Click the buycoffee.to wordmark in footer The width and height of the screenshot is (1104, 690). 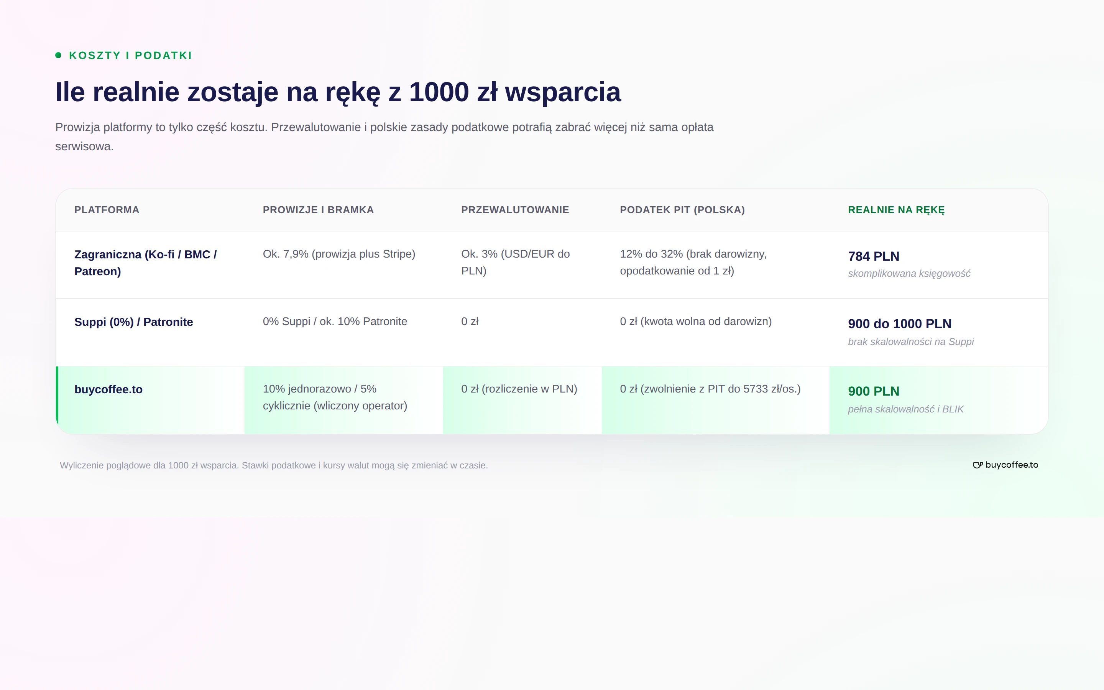coord(1011,465)
